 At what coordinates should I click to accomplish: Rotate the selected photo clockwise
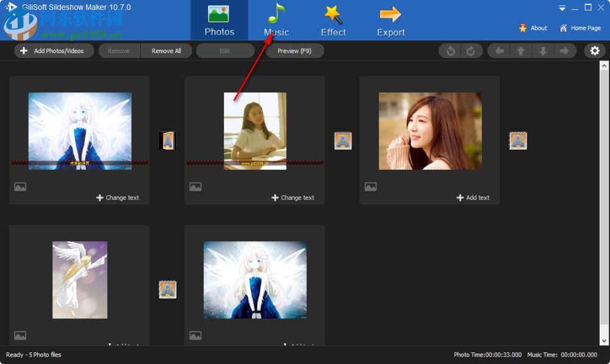tap(470, 51)
